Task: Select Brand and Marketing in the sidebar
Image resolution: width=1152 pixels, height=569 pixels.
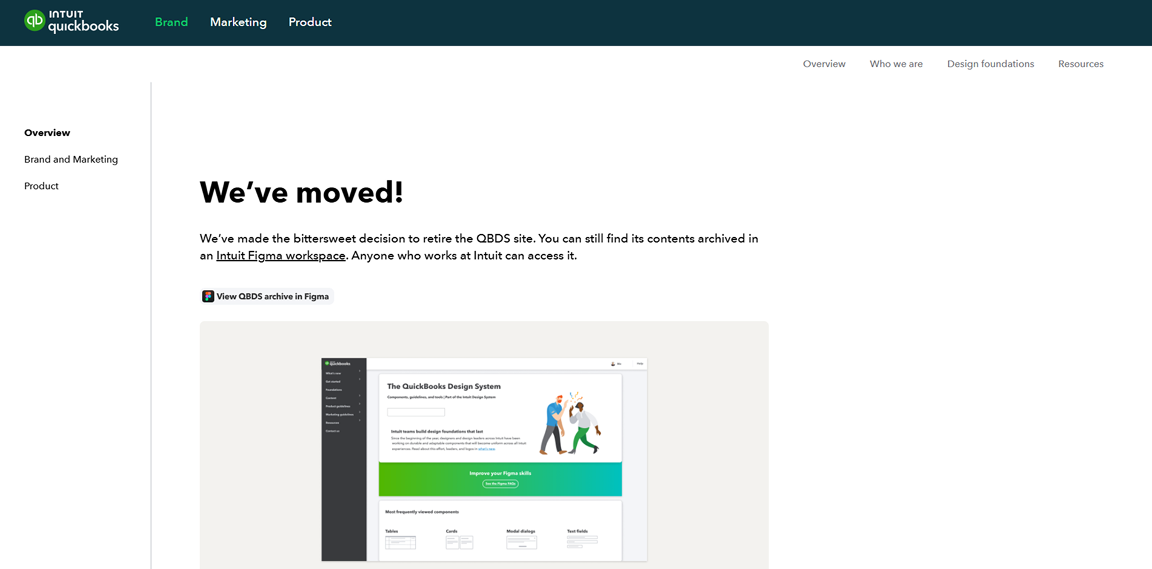Action: [71, 160]
